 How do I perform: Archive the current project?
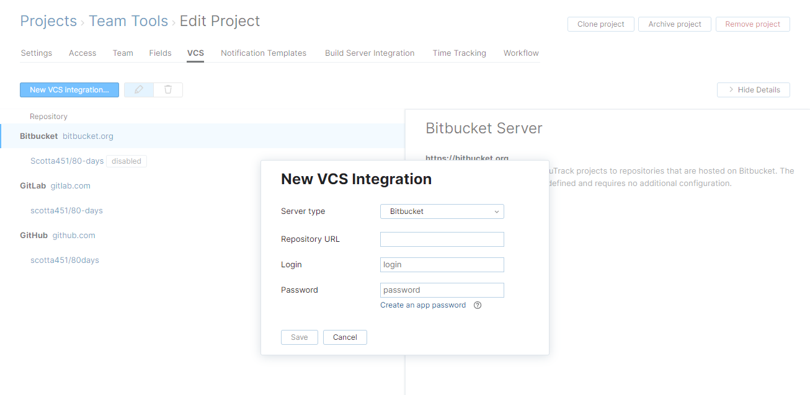(674, 24)
